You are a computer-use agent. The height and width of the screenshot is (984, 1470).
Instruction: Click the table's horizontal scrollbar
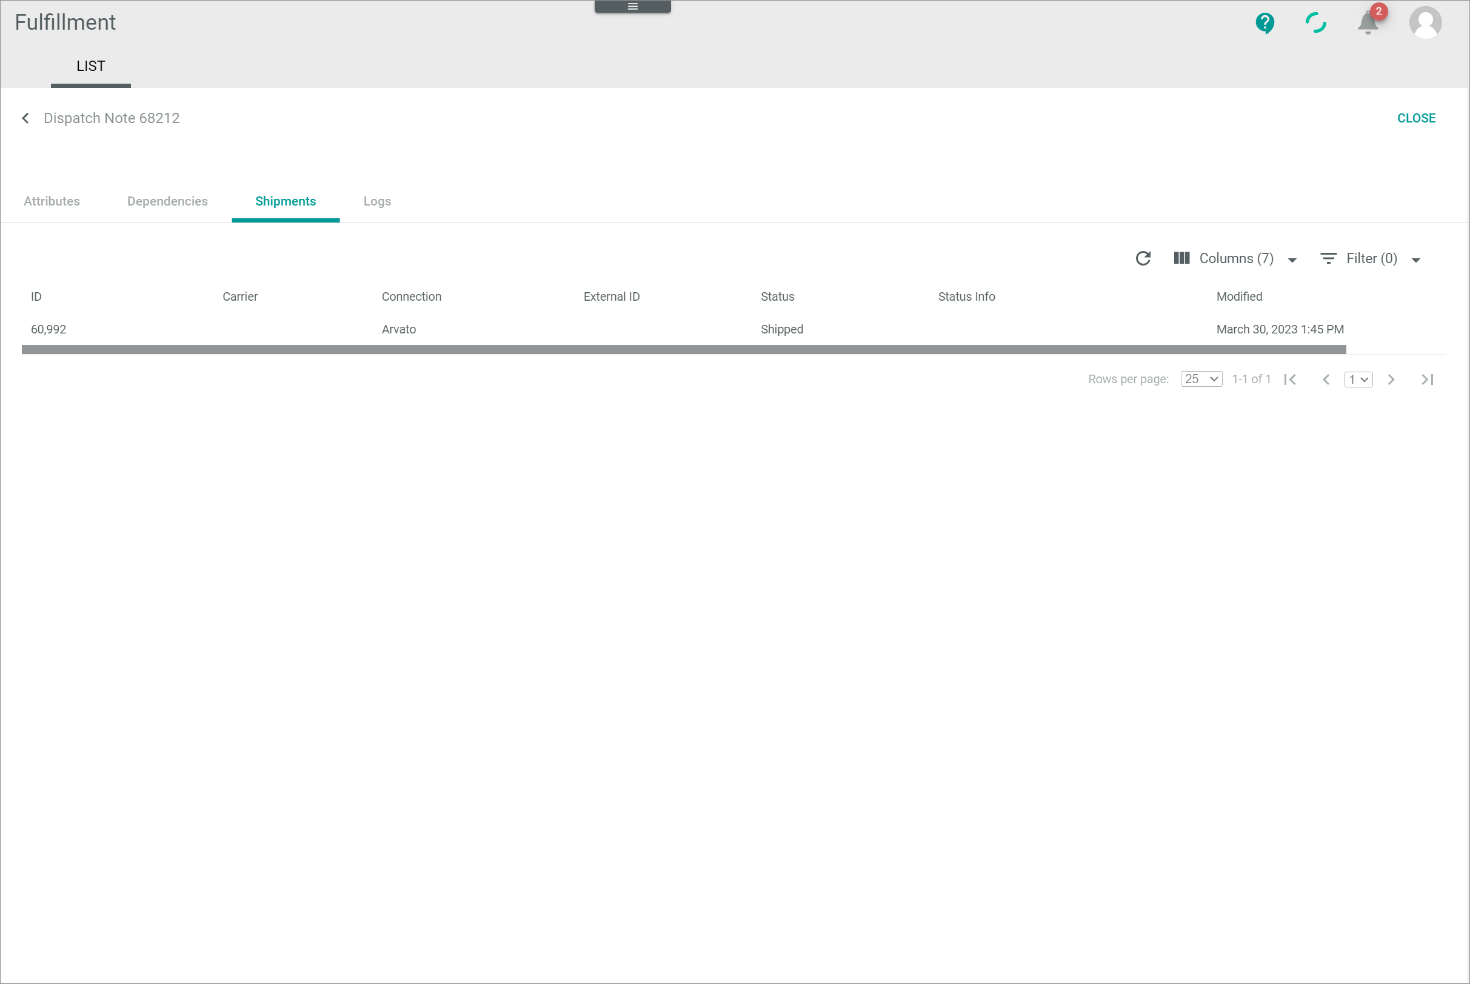click(684, 350)
